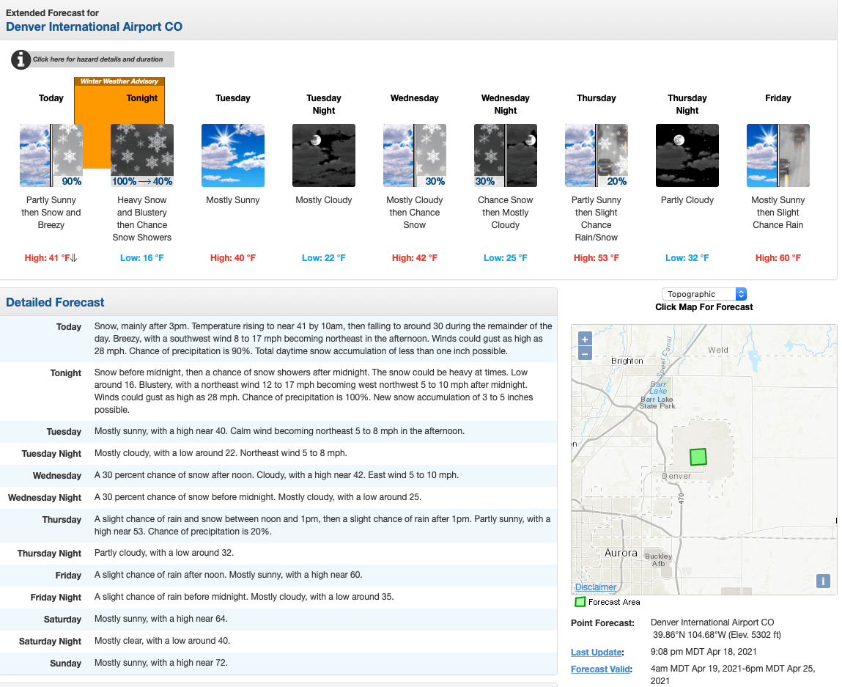The image size is (842, 687).
Task: Click 'Mostly sunny, with a high near 72.' text
Action: pyautogui.click(x=161, y=663)
